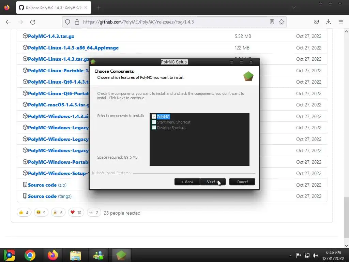Screen dimensions: 349x262
Task: Open Firefox from the taskbar
Action: click(53, 255)
